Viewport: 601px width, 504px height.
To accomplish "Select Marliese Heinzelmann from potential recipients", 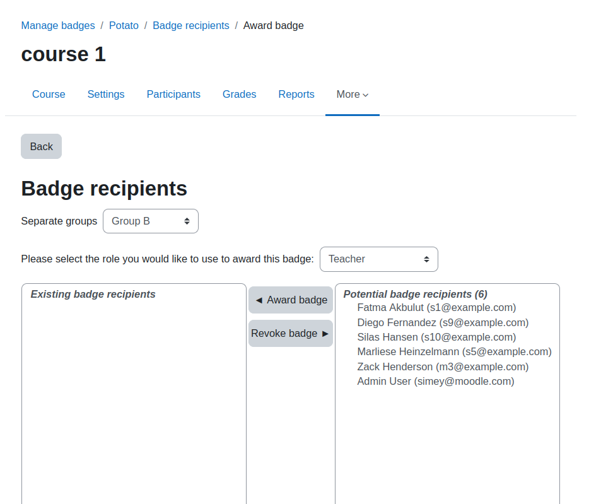I will tap(454, 352).
